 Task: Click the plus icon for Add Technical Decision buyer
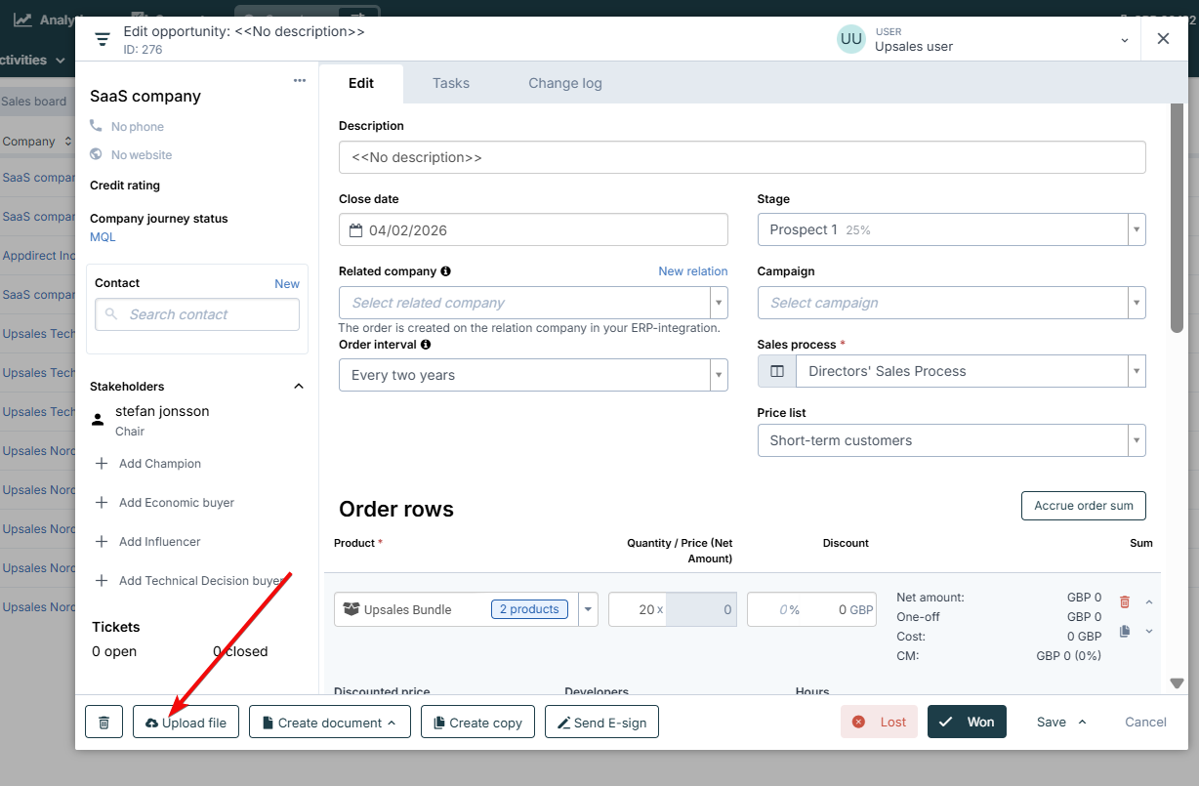coord(102,581)
